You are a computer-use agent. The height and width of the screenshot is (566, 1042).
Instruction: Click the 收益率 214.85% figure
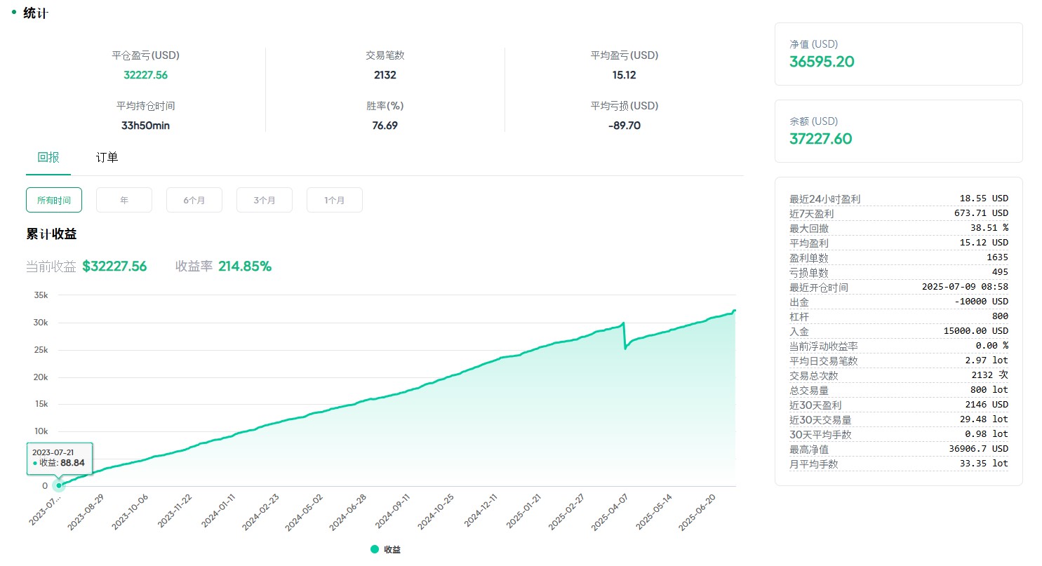click(x=244, y=267)
